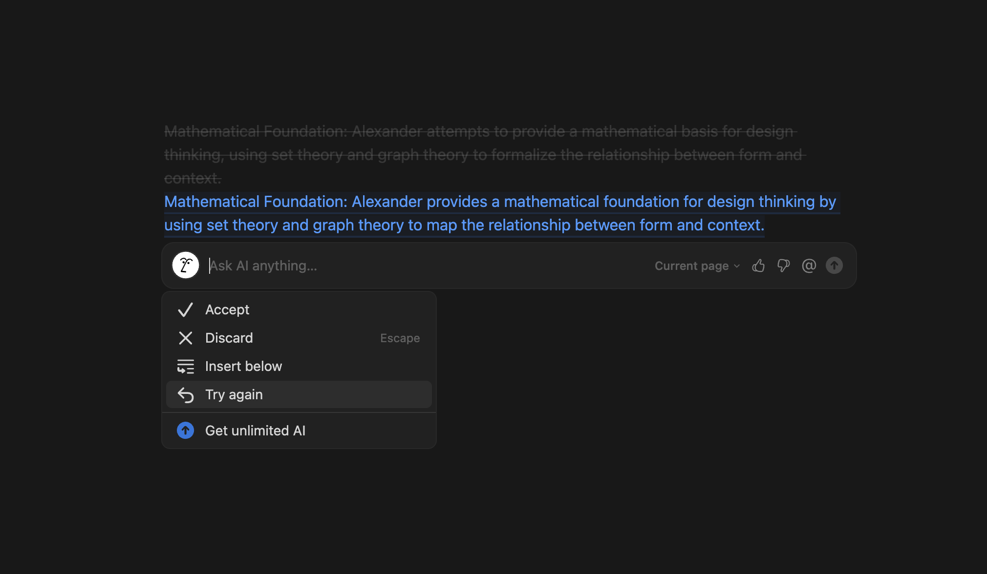Give thumbs down feedback on AI response
Viewport: 987px width, 574px height.
784,266
